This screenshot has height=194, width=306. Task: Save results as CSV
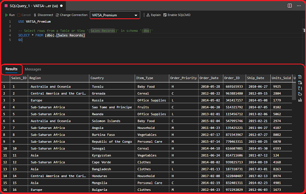300,77
